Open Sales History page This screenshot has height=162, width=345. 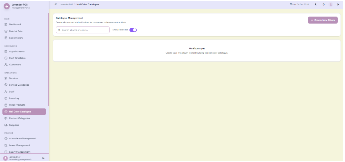click(x=24, y=38)
